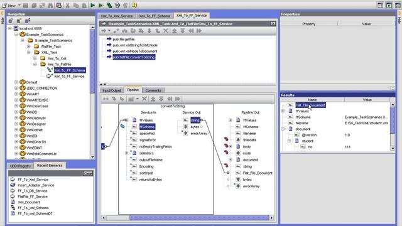The width and height of the screenshot is (402, 226).
Task: Click the flow editor shift up icon
Action: [x=175, y=31]
